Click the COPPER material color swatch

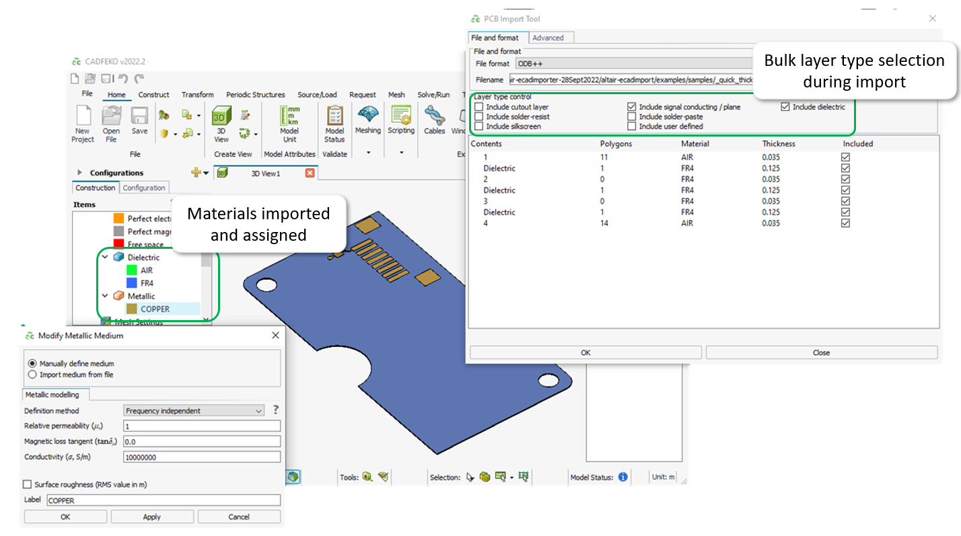pyautogui.click(x=131, y=309)
